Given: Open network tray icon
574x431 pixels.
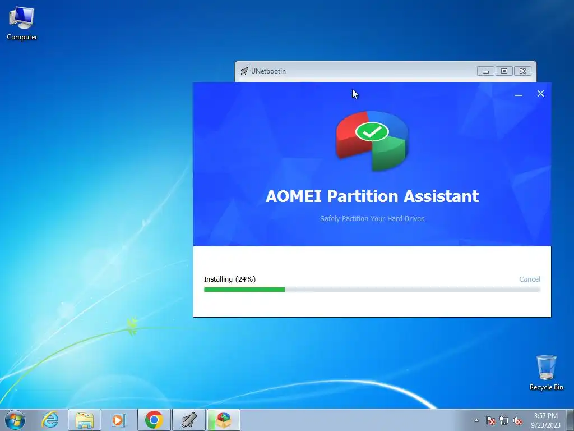Looking at the screenshot, I should [x=504, y=420].
